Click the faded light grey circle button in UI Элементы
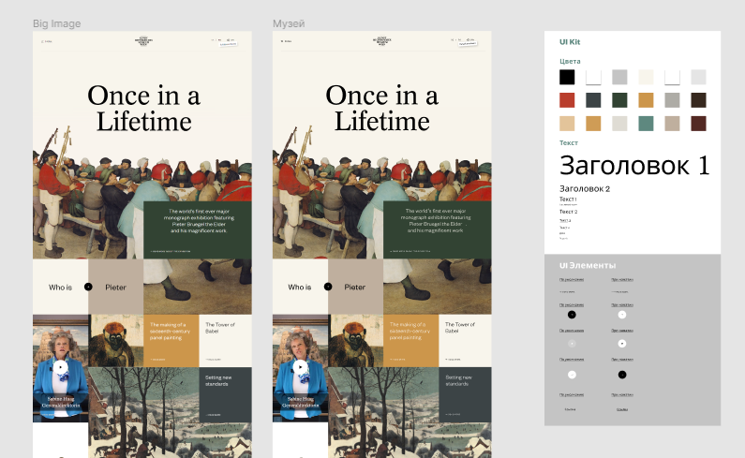 (x=572, y=344)
